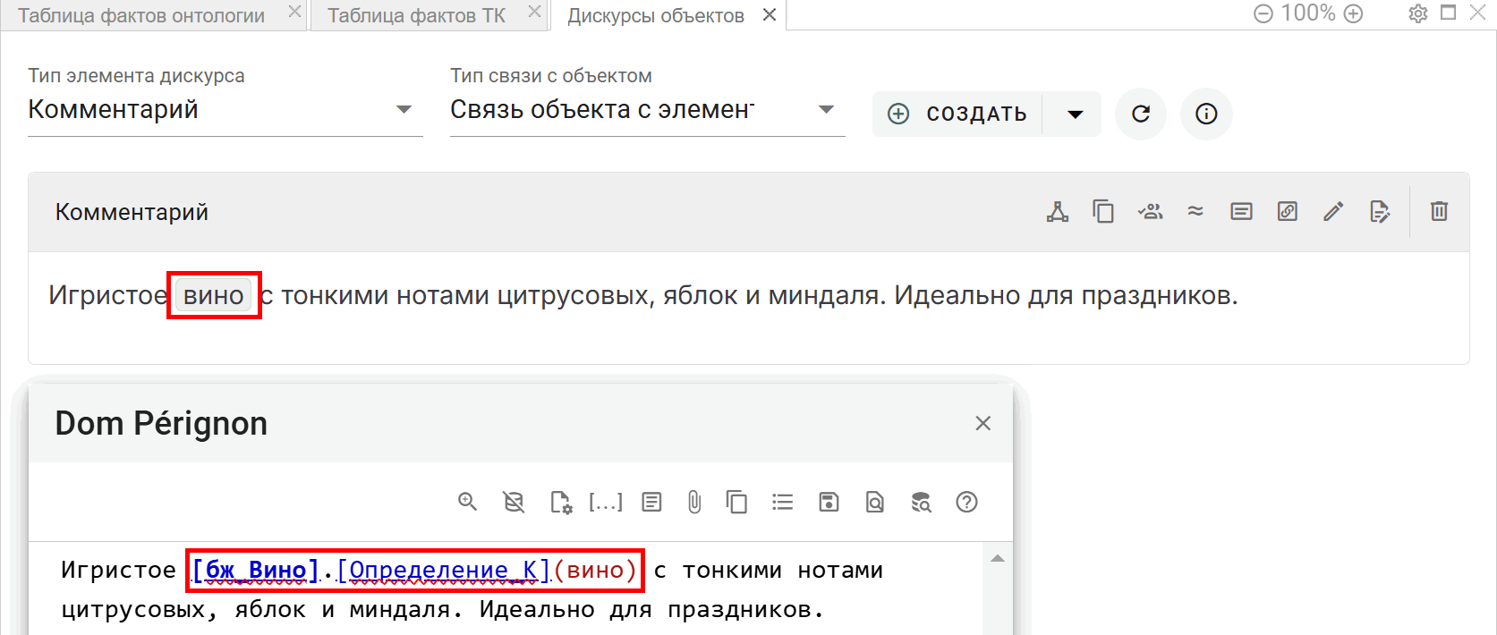This screenshot has width=1497, height=635.
Task: Click the document search icon
Action: [x=875, y=502]
